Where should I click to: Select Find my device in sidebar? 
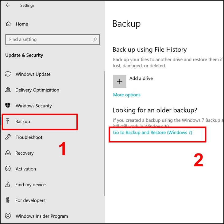30,185
